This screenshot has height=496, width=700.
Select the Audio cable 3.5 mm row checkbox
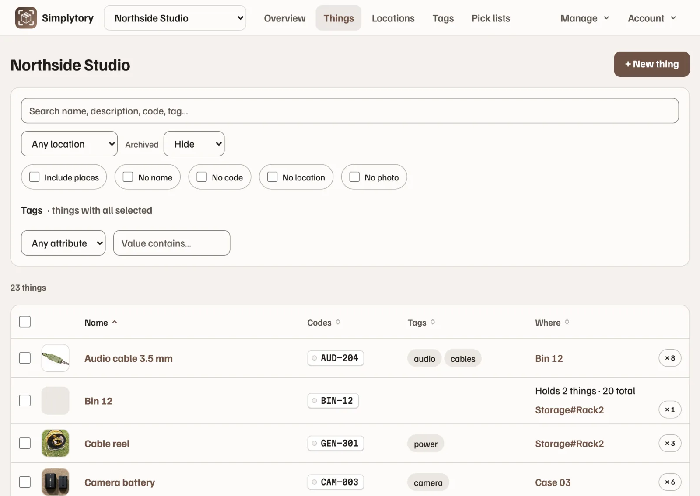pyautogui.click(x=25, y=358)
